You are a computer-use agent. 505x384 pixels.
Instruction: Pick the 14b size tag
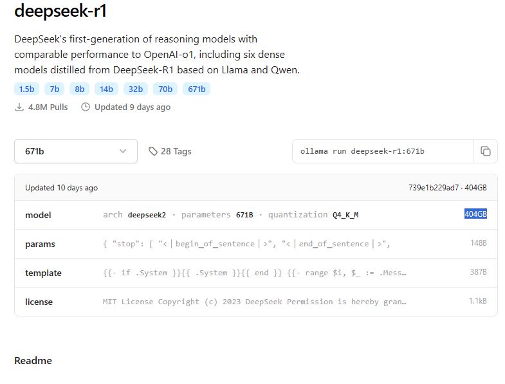point(106,89)
